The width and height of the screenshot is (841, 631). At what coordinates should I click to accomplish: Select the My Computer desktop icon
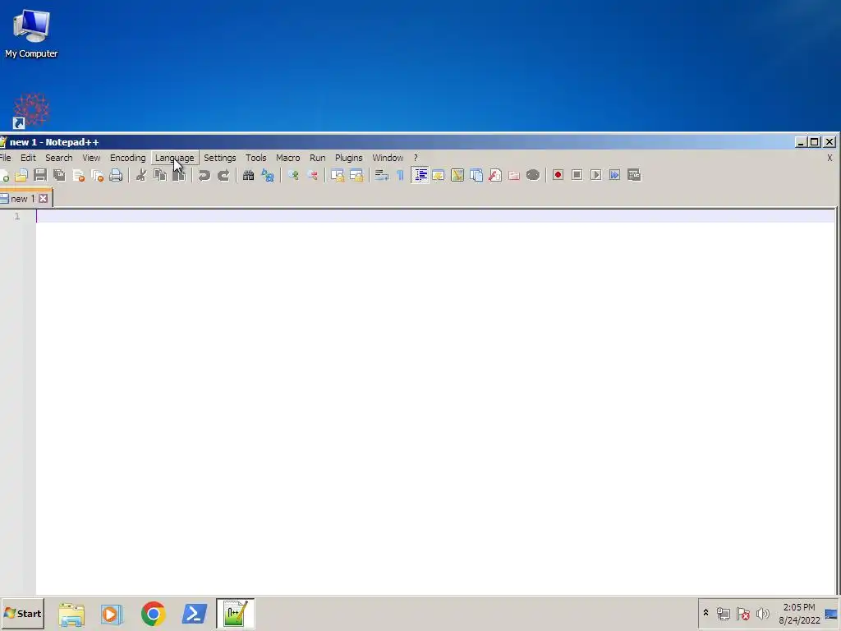pyautogui.click(x=31, y=33)
